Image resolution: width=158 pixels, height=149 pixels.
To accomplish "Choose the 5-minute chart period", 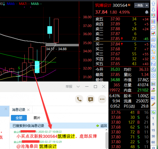I will click(x=153, y=124).
